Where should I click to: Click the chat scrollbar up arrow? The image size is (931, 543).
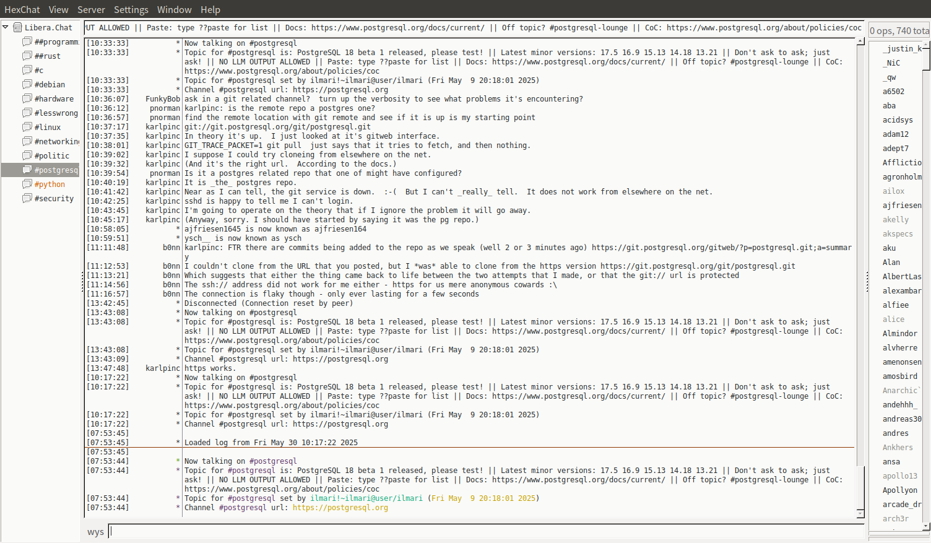860,41
